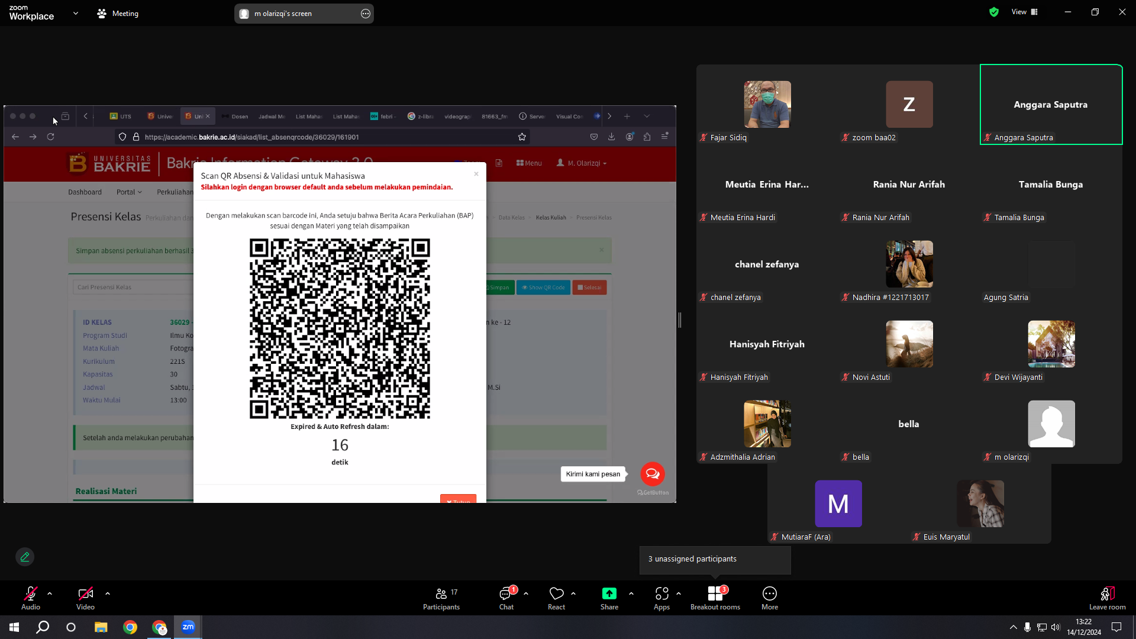Open the red chat bubble 'Kirimi kami pesan'
The width and height of the screenshot is (1136, 639).
(653, 474)
